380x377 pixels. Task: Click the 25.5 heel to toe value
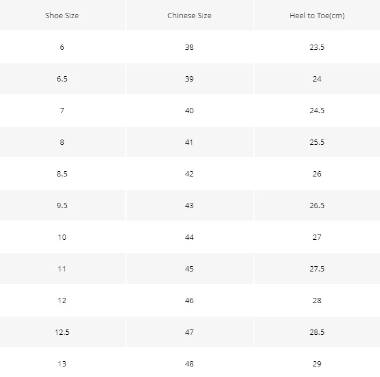tap(317, 142)
